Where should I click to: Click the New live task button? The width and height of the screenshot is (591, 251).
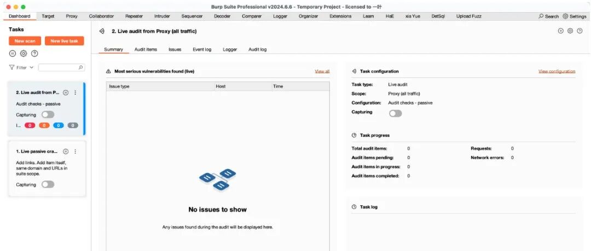click(65, 41)
